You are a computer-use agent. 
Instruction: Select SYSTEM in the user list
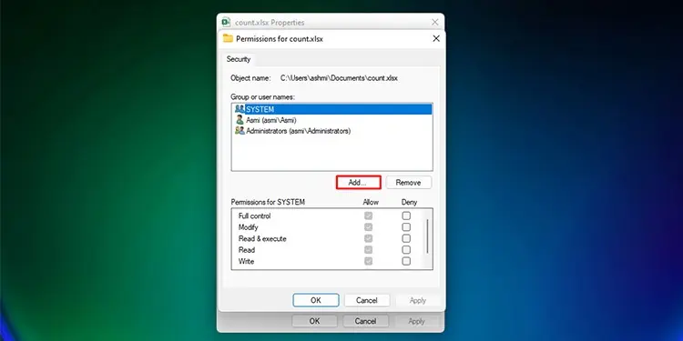pos(331,109)
